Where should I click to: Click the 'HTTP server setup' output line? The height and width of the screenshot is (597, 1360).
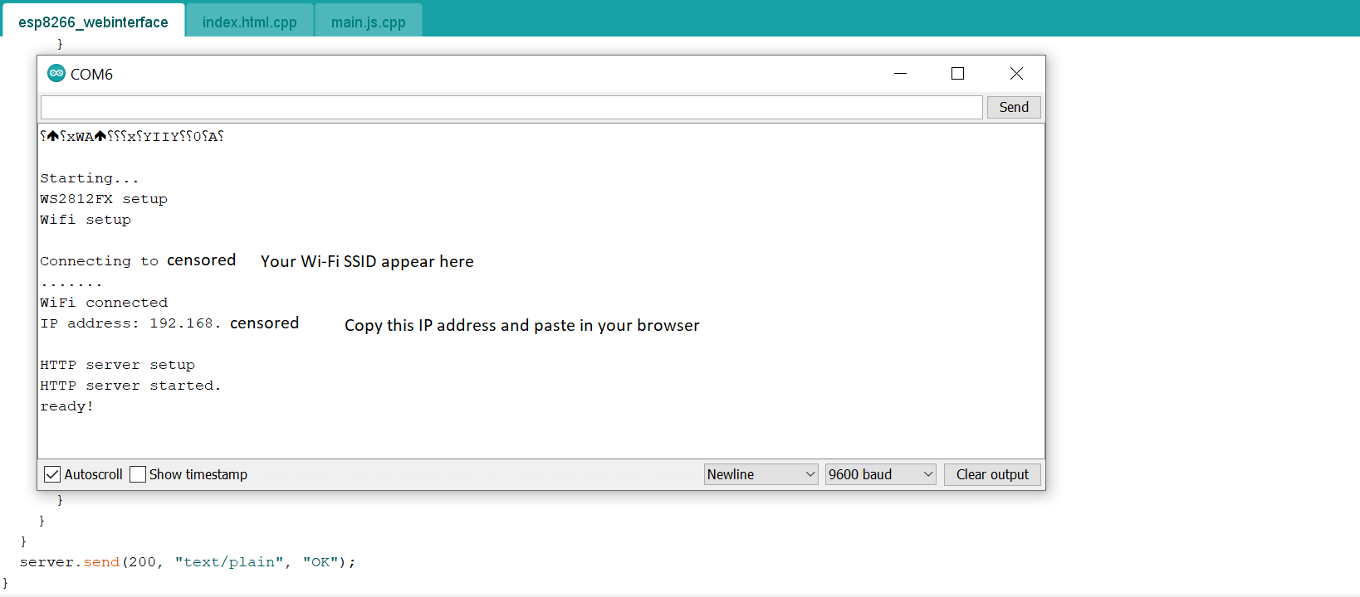tap(117, 365)
